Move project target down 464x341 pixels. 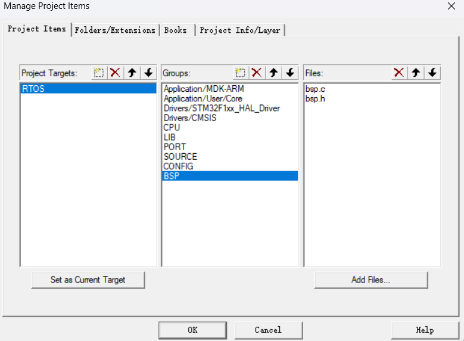coord(148,73)
